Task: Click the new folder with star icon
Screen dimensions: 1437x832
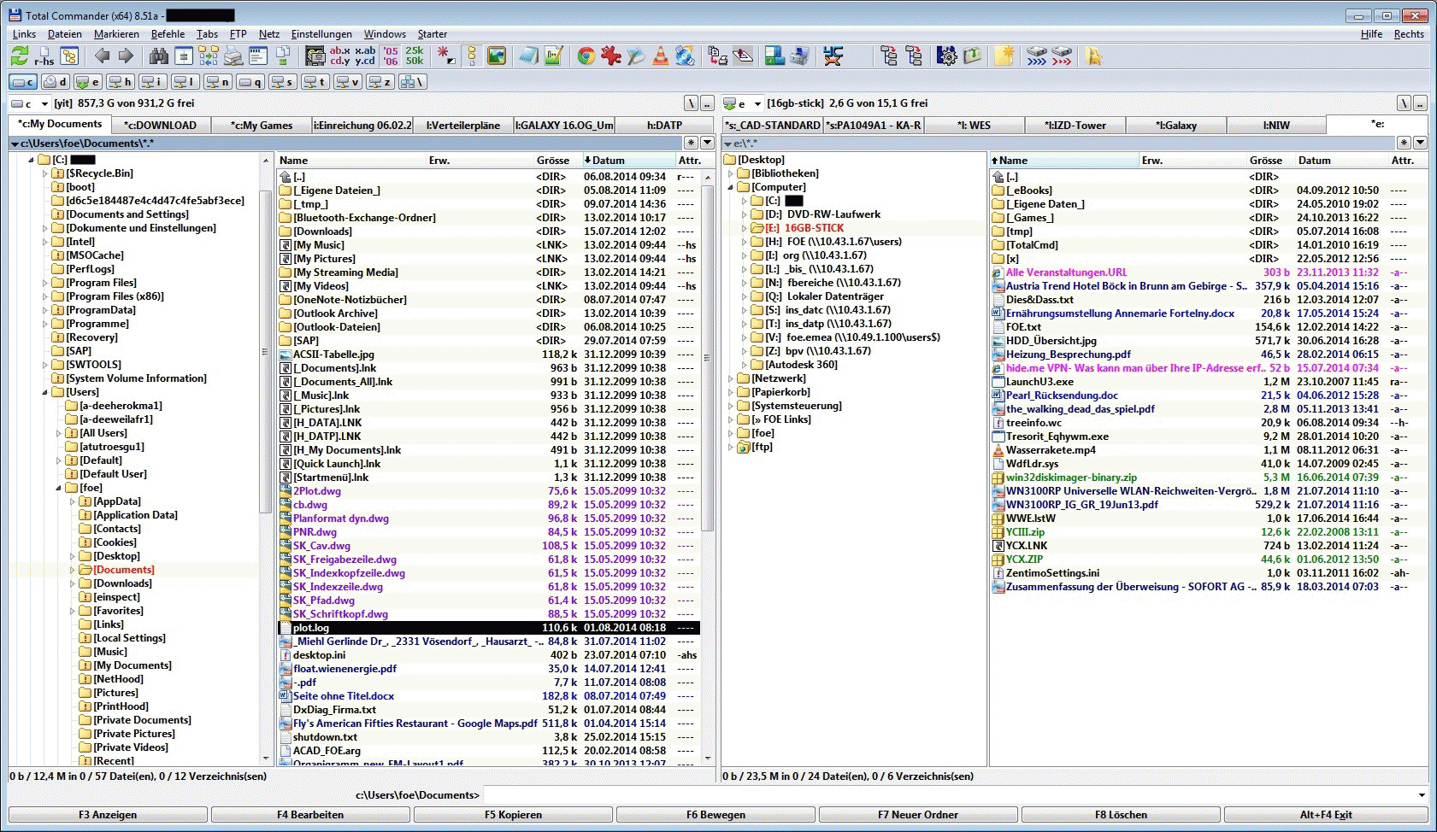Action: (x=1004, y=56)
